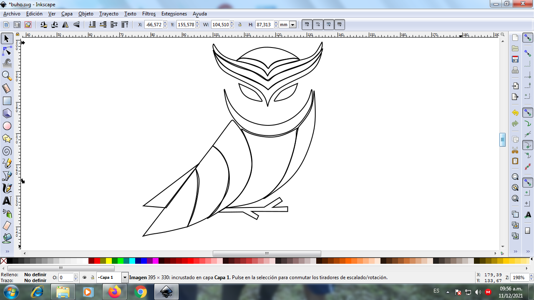The width and height of the screenshot is (534, 300).
Task: Choose the Ellipse circle tool
Action: point(7,126)
